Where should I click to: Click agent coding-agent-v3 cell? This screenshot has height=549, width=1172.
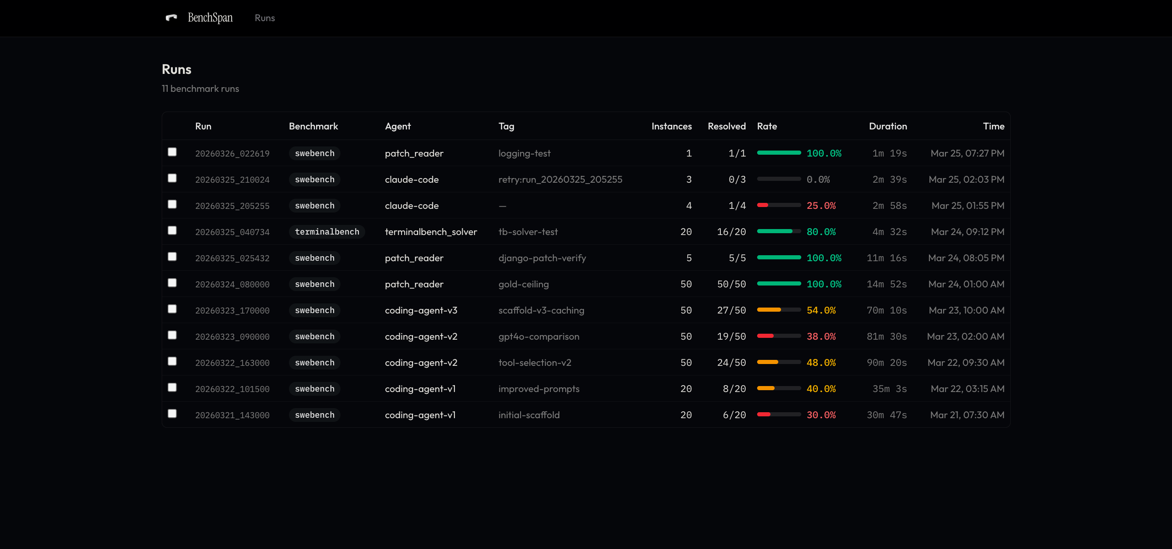point(421,310)
